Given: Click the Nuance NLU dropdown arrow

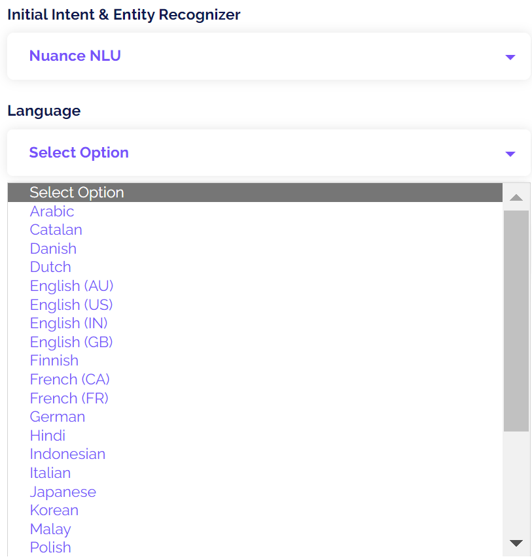Looking at the screenshot, I should (510, 57).
